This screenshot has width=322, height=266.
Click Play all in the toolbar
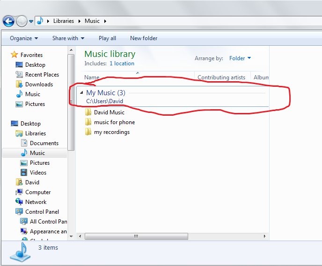[107, 38]
